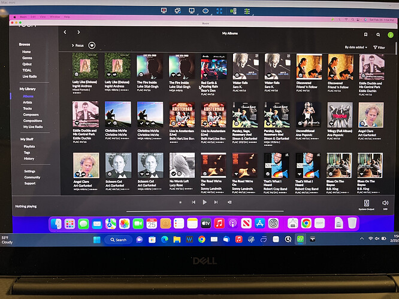
Task: Open History under My Stuff
Action: pos(29,158)
